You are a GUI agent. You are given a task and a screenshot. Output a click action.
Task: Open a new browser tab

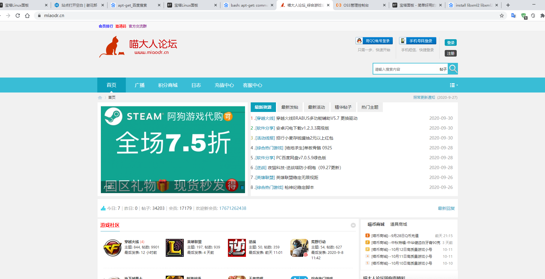point(508,5)
